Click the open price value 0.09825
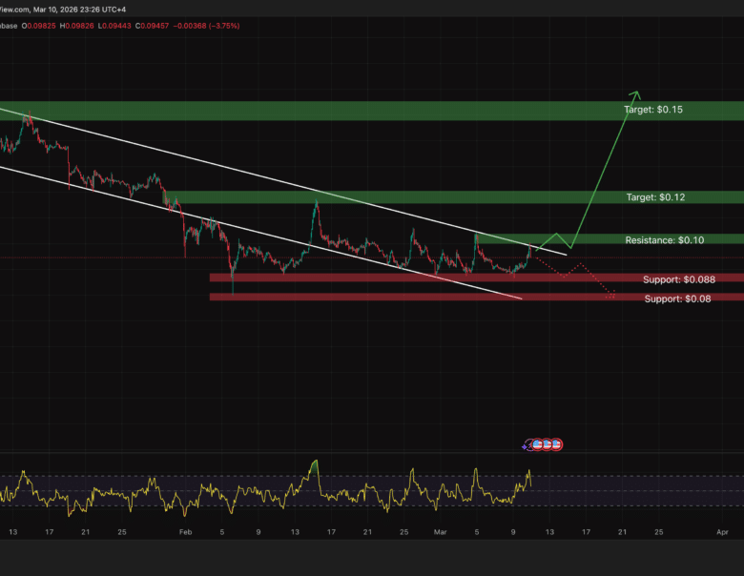Image resolution: width=744 pixels, height=576 pixels. pyautogui.click(x=44, y=26)
